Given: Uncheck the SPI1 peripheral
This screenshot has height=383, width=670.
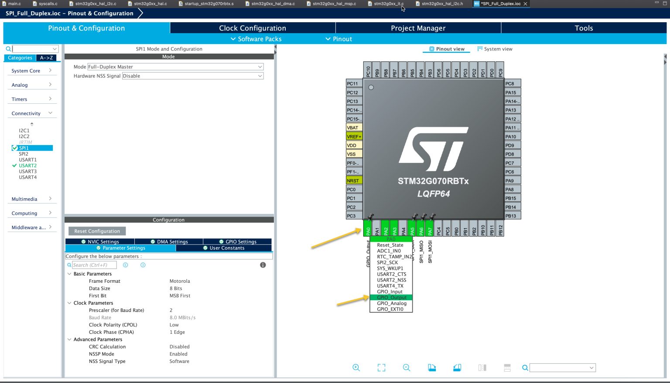Looking at the screenshot, I should tap(15, 148).
